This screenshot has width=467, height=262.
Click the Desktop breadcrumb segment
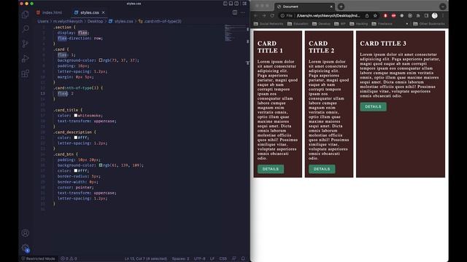point(95,21)
